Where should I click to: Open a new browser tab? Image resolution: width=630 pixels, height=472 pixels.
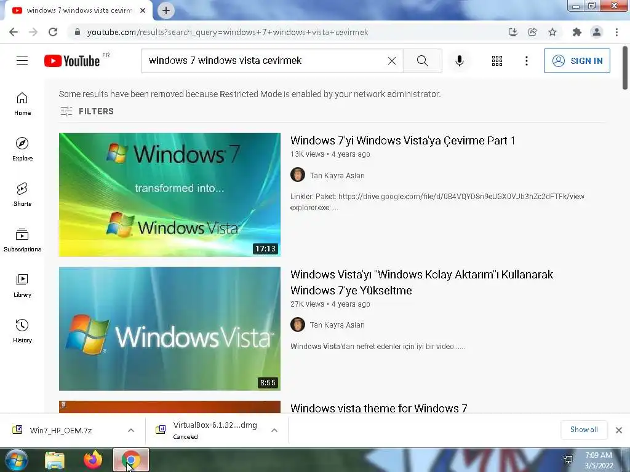[x=166, y=10]
